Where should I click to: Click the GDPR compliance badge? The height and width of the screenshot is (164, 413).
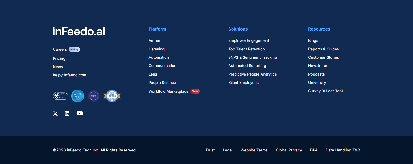point(94,96)
